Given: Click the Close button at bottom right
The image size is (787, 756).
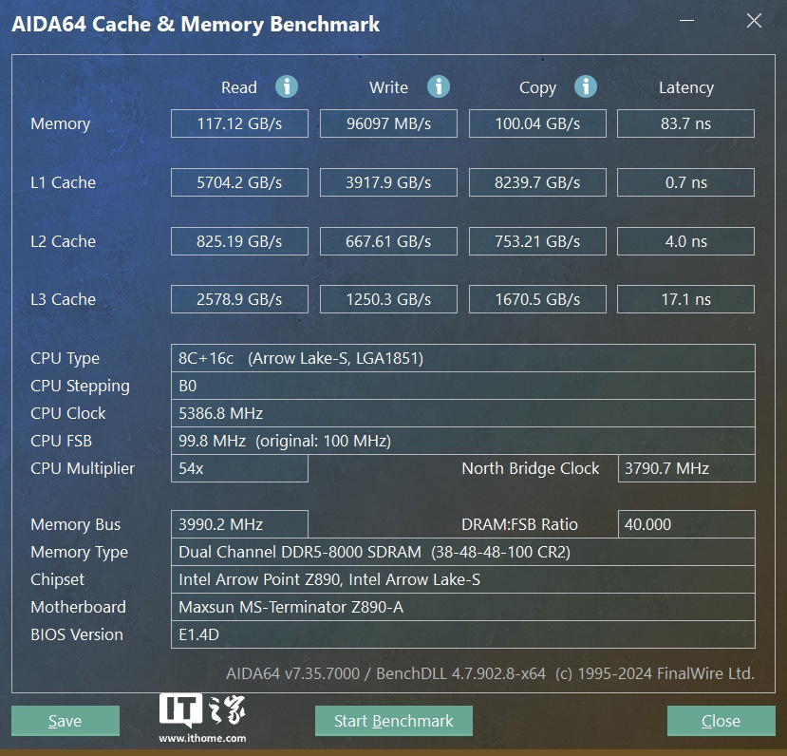Looking at the screenshot, I should 721,721.
